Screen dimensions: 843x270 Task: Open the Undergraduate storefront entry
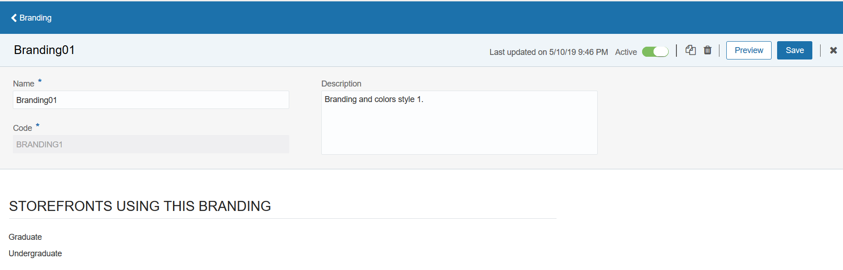click(35, 254)
